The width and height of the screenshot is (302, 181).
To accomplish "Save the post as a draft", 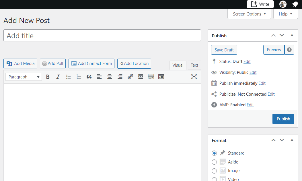I will point(224,49).
